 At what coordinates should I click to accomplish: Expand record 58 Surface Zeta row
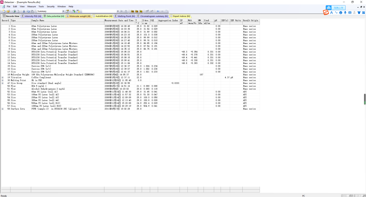tap(3, 109)
